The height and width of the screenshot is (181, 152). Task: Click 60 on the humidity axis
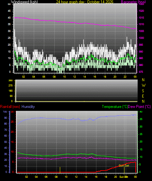click(x=6, y=136)
